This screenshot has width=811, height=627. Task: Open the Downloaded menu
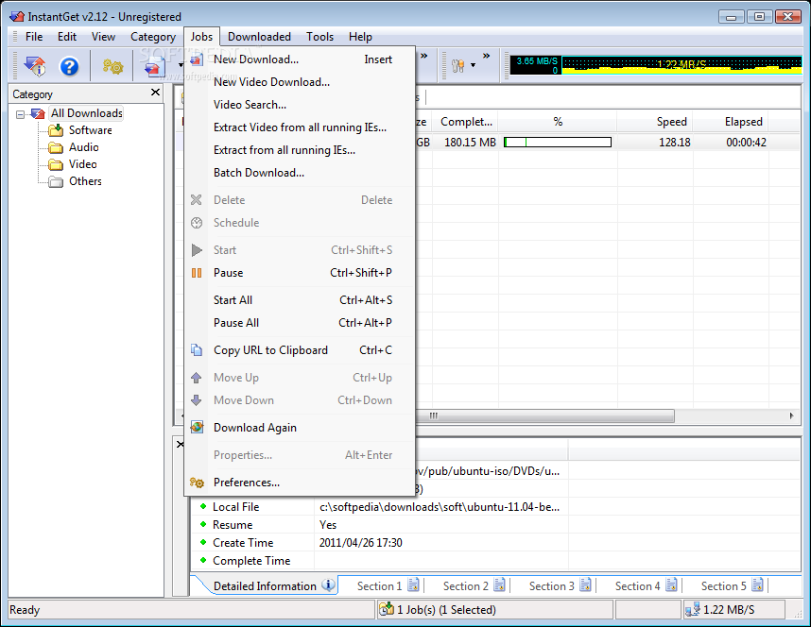point(259,37)
